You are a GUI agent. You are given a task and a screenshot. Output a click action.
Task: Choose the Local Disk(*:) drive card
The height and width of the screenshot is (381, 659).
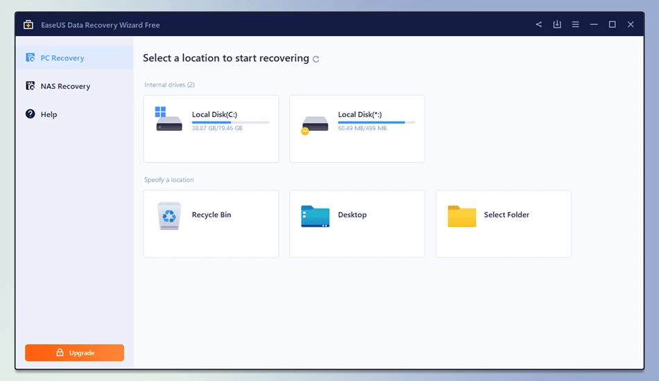pyautogui.click(x=357, y=129)
